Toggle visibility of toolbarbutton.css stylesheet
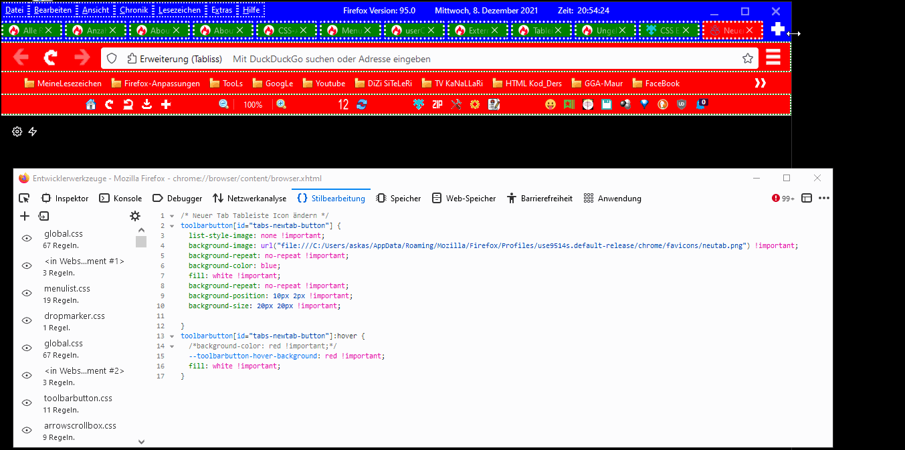Image resolution: width=905 pixels, height=450 pixels. click(27, 403)
